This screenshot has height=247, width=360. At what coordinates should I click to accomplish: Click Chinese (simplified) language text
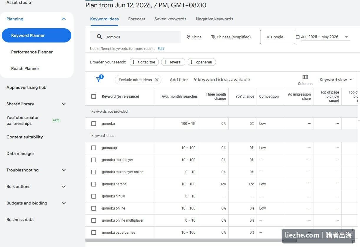[234, 37]
